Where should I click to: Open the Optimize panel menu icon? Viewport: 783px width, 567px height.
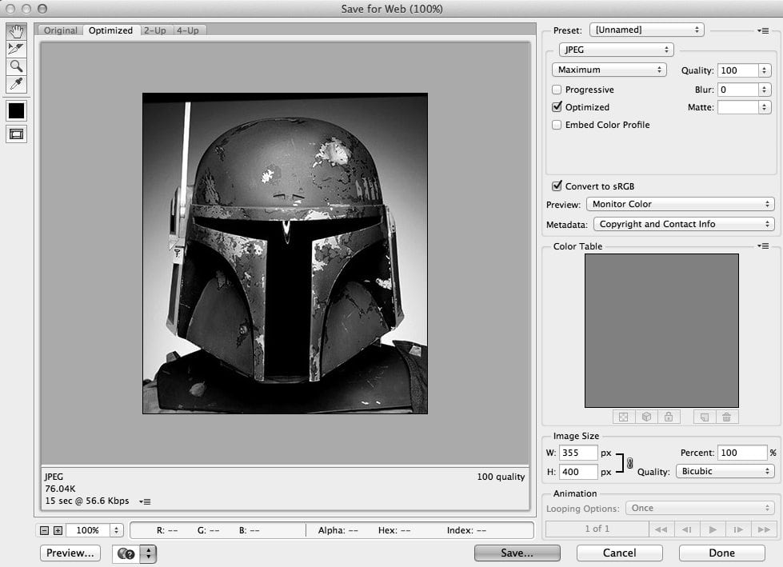pos(763,31)
